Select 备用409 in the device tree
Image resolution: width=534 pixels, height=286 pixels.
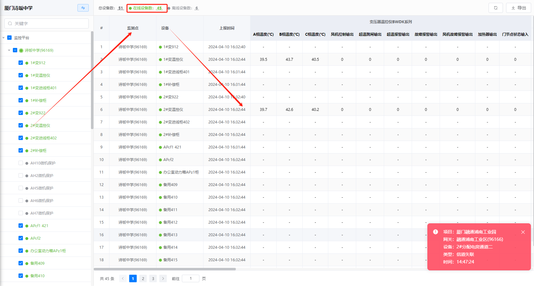[37, 263]
